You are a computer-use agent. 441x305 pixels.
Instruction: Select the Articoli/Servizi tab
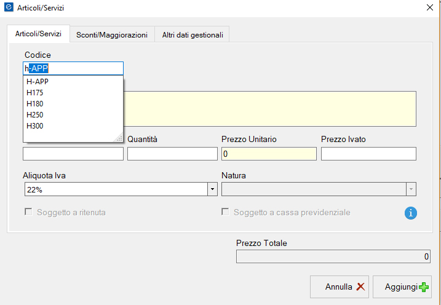click(x=38, y=34)
